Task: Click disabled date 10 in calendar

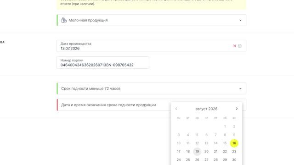Action: (x=179, y=143)
